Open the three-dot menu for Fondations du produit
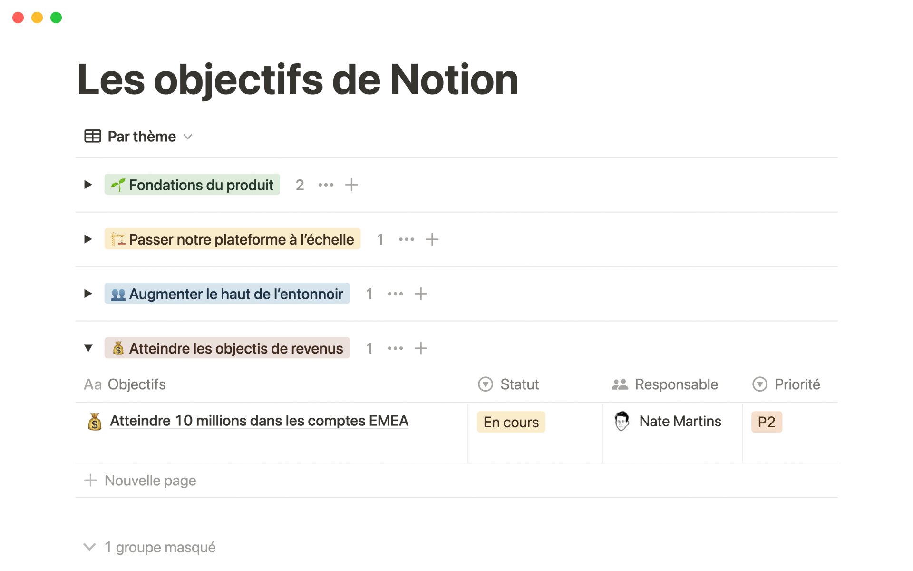 [x=326, y=185]
